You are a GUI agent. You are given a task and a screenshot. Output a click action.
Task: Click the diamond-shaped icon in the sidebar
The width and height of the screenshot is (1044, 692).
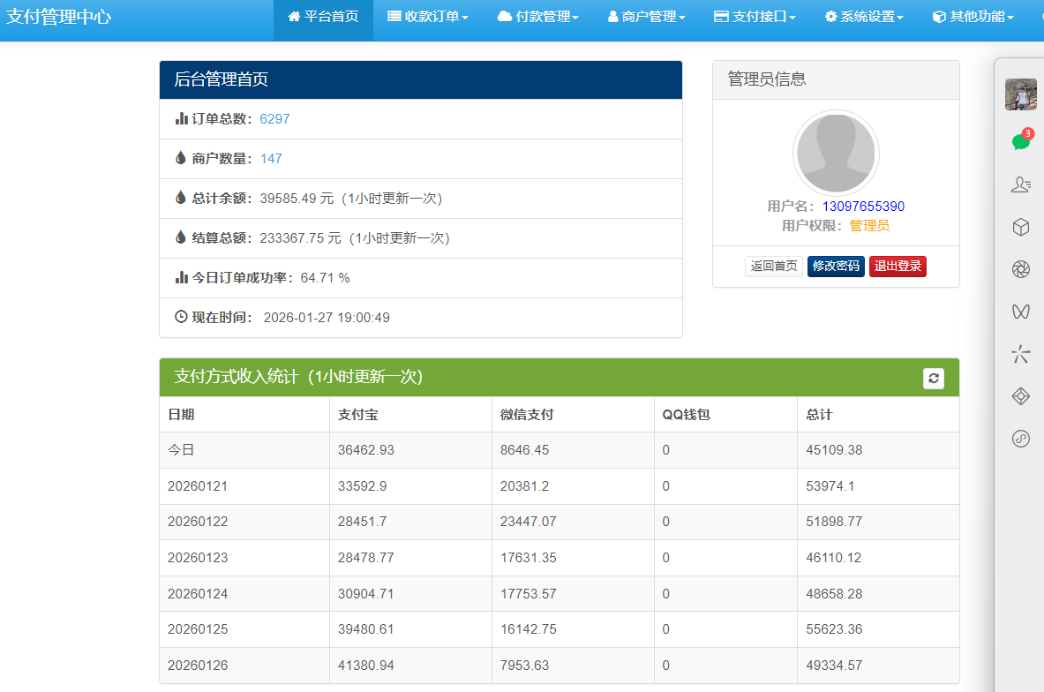point(1021,396)
